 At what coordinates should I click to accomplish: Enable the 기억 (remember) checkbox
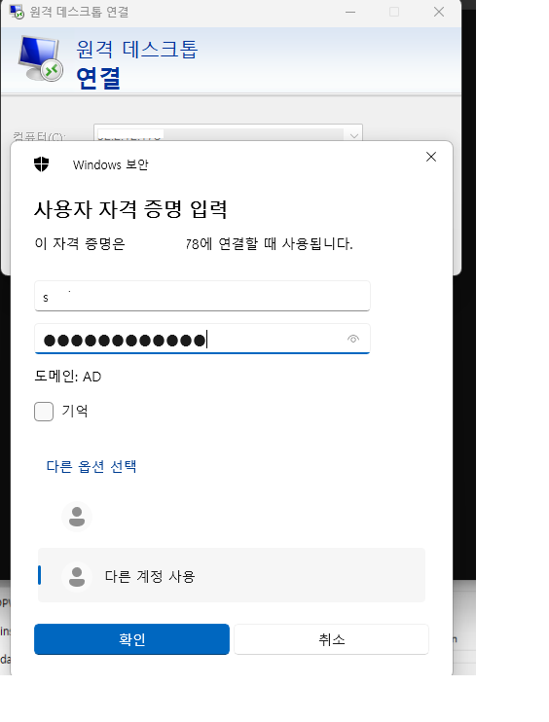pos(44,412)
